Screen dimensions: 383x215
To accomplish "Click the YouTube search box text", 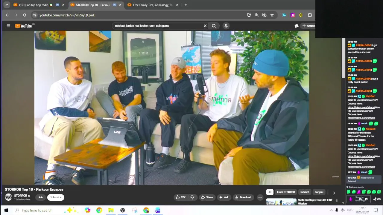I will (x=142, y=26).
